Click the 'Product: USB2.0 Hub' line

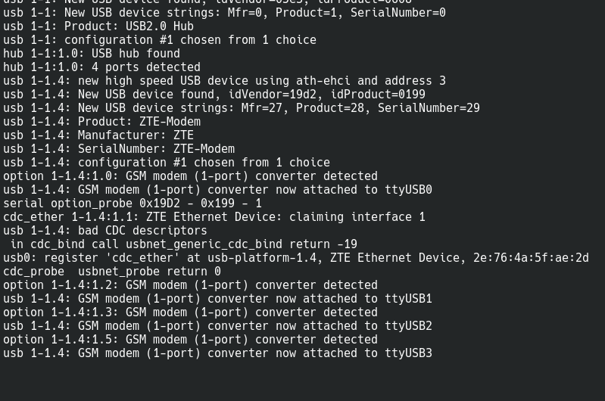pos(98,26)
